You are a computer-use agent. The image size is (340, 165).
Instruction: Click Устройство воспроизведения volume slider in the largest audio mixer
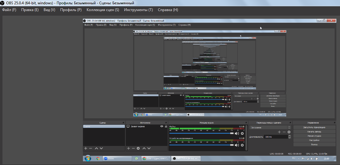201,145
